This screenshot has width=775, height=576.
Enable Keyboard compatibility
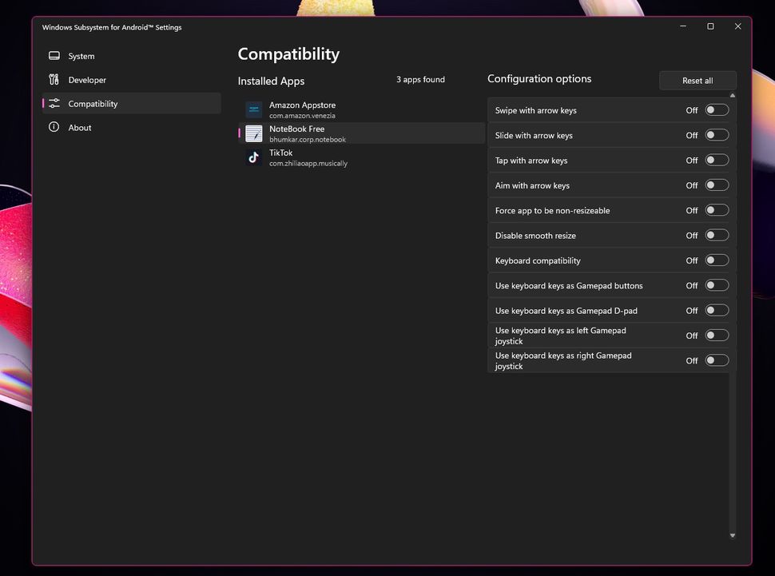[x=717, y=260]
